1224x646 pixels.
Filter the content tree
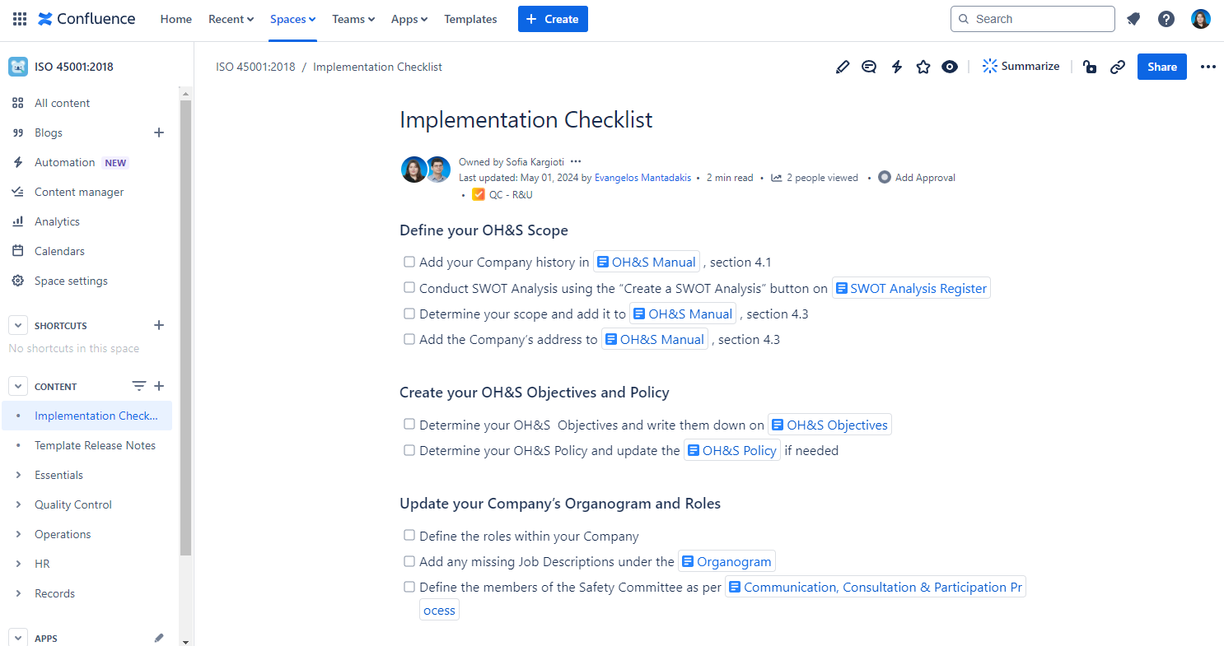(x=139, y=386)
